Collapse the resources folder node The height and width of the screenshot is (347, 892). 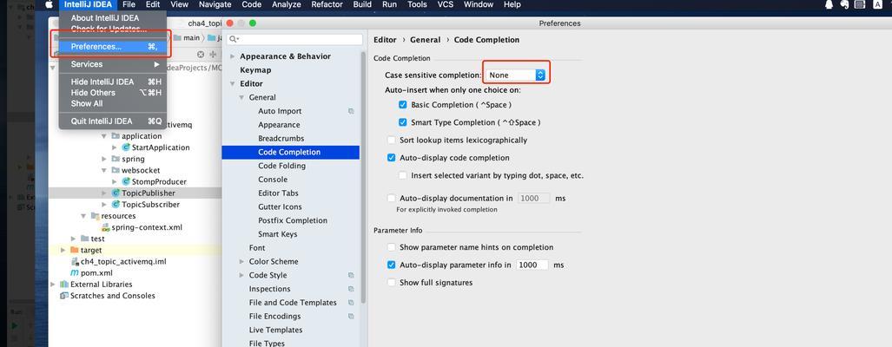pyautogui.click(x=83, y=216)
